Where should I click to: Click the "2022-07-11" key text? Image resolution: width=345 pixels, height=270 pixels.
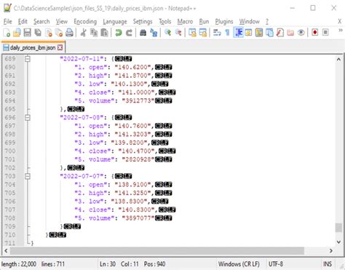coord(83,59)
